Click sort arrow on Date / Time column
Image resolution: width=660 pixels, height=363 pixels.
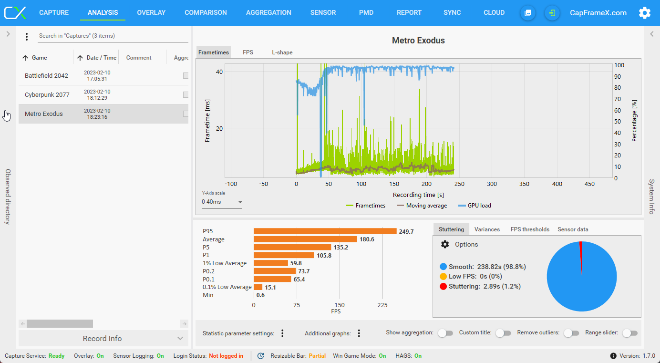click(80, 58)
